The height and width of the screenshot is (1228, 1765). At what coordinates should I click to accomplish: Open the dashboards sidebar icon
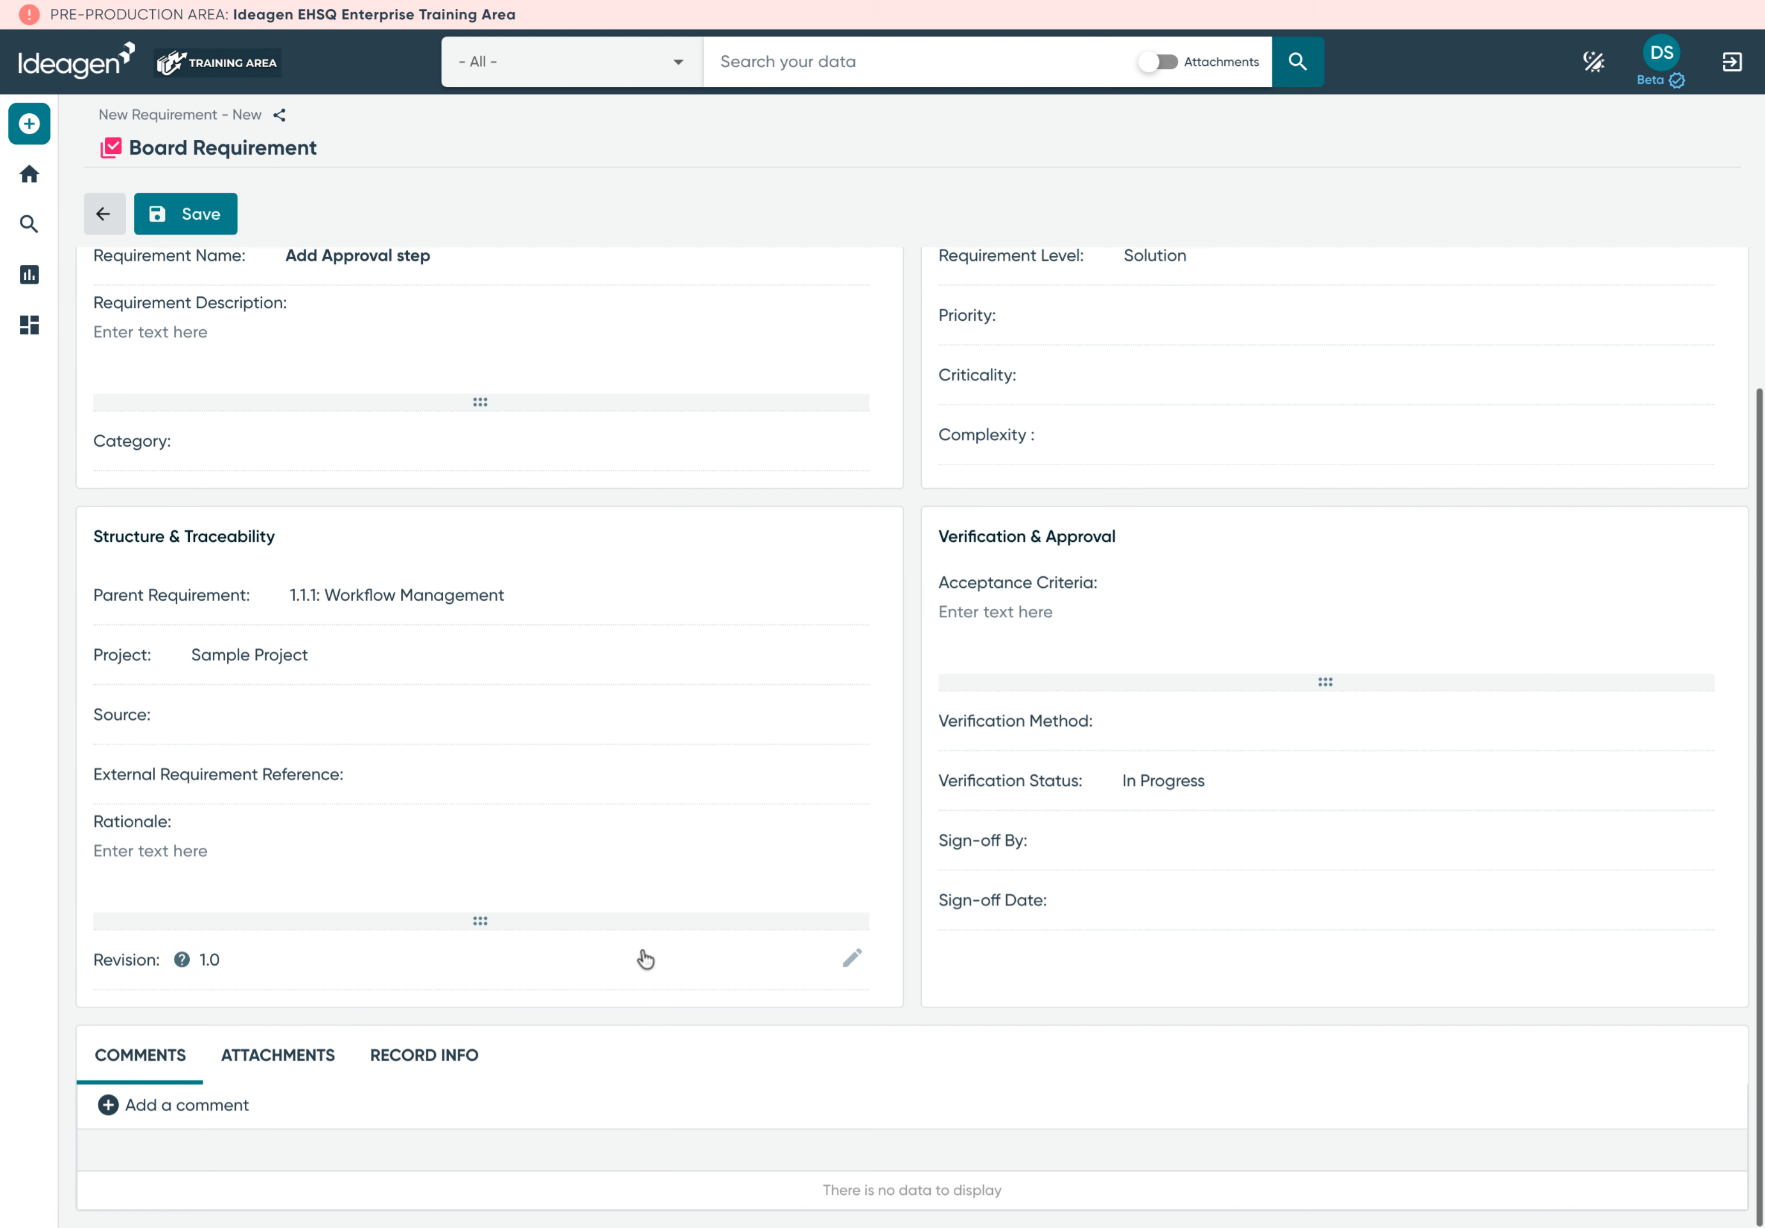pyautogui.click(x=29, y=326)
